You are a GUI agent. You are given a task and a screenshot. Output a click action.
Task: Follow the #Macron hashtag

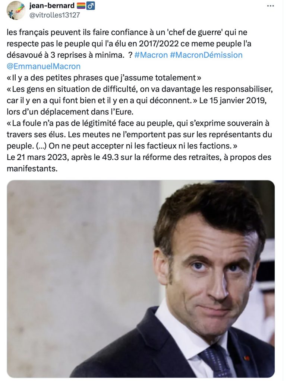point(151,55)
